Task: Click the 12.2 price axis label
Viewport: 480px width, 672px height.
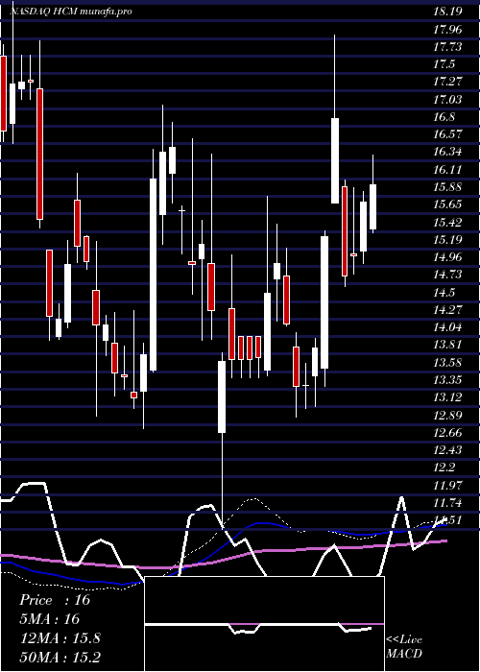Action: pyautogui.click(x=444, y=468)
